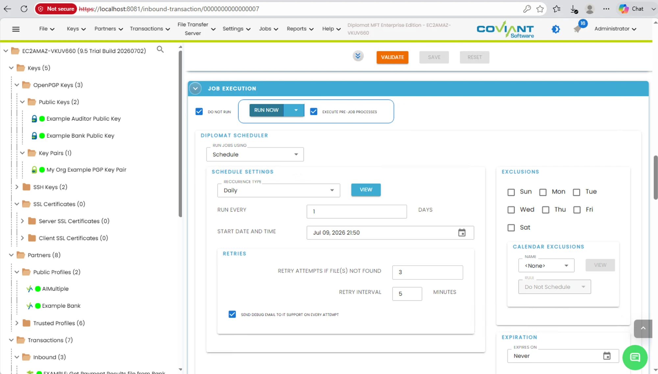The height and width of the screenshot is (374, 658).
Task: Open the Transactions menu
Action: coord(150,29)
